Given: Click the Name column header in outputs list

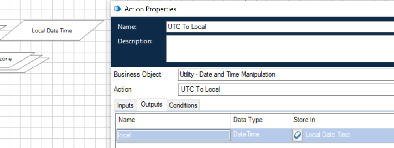Looking at the screenshot, I should coord(173,120).
